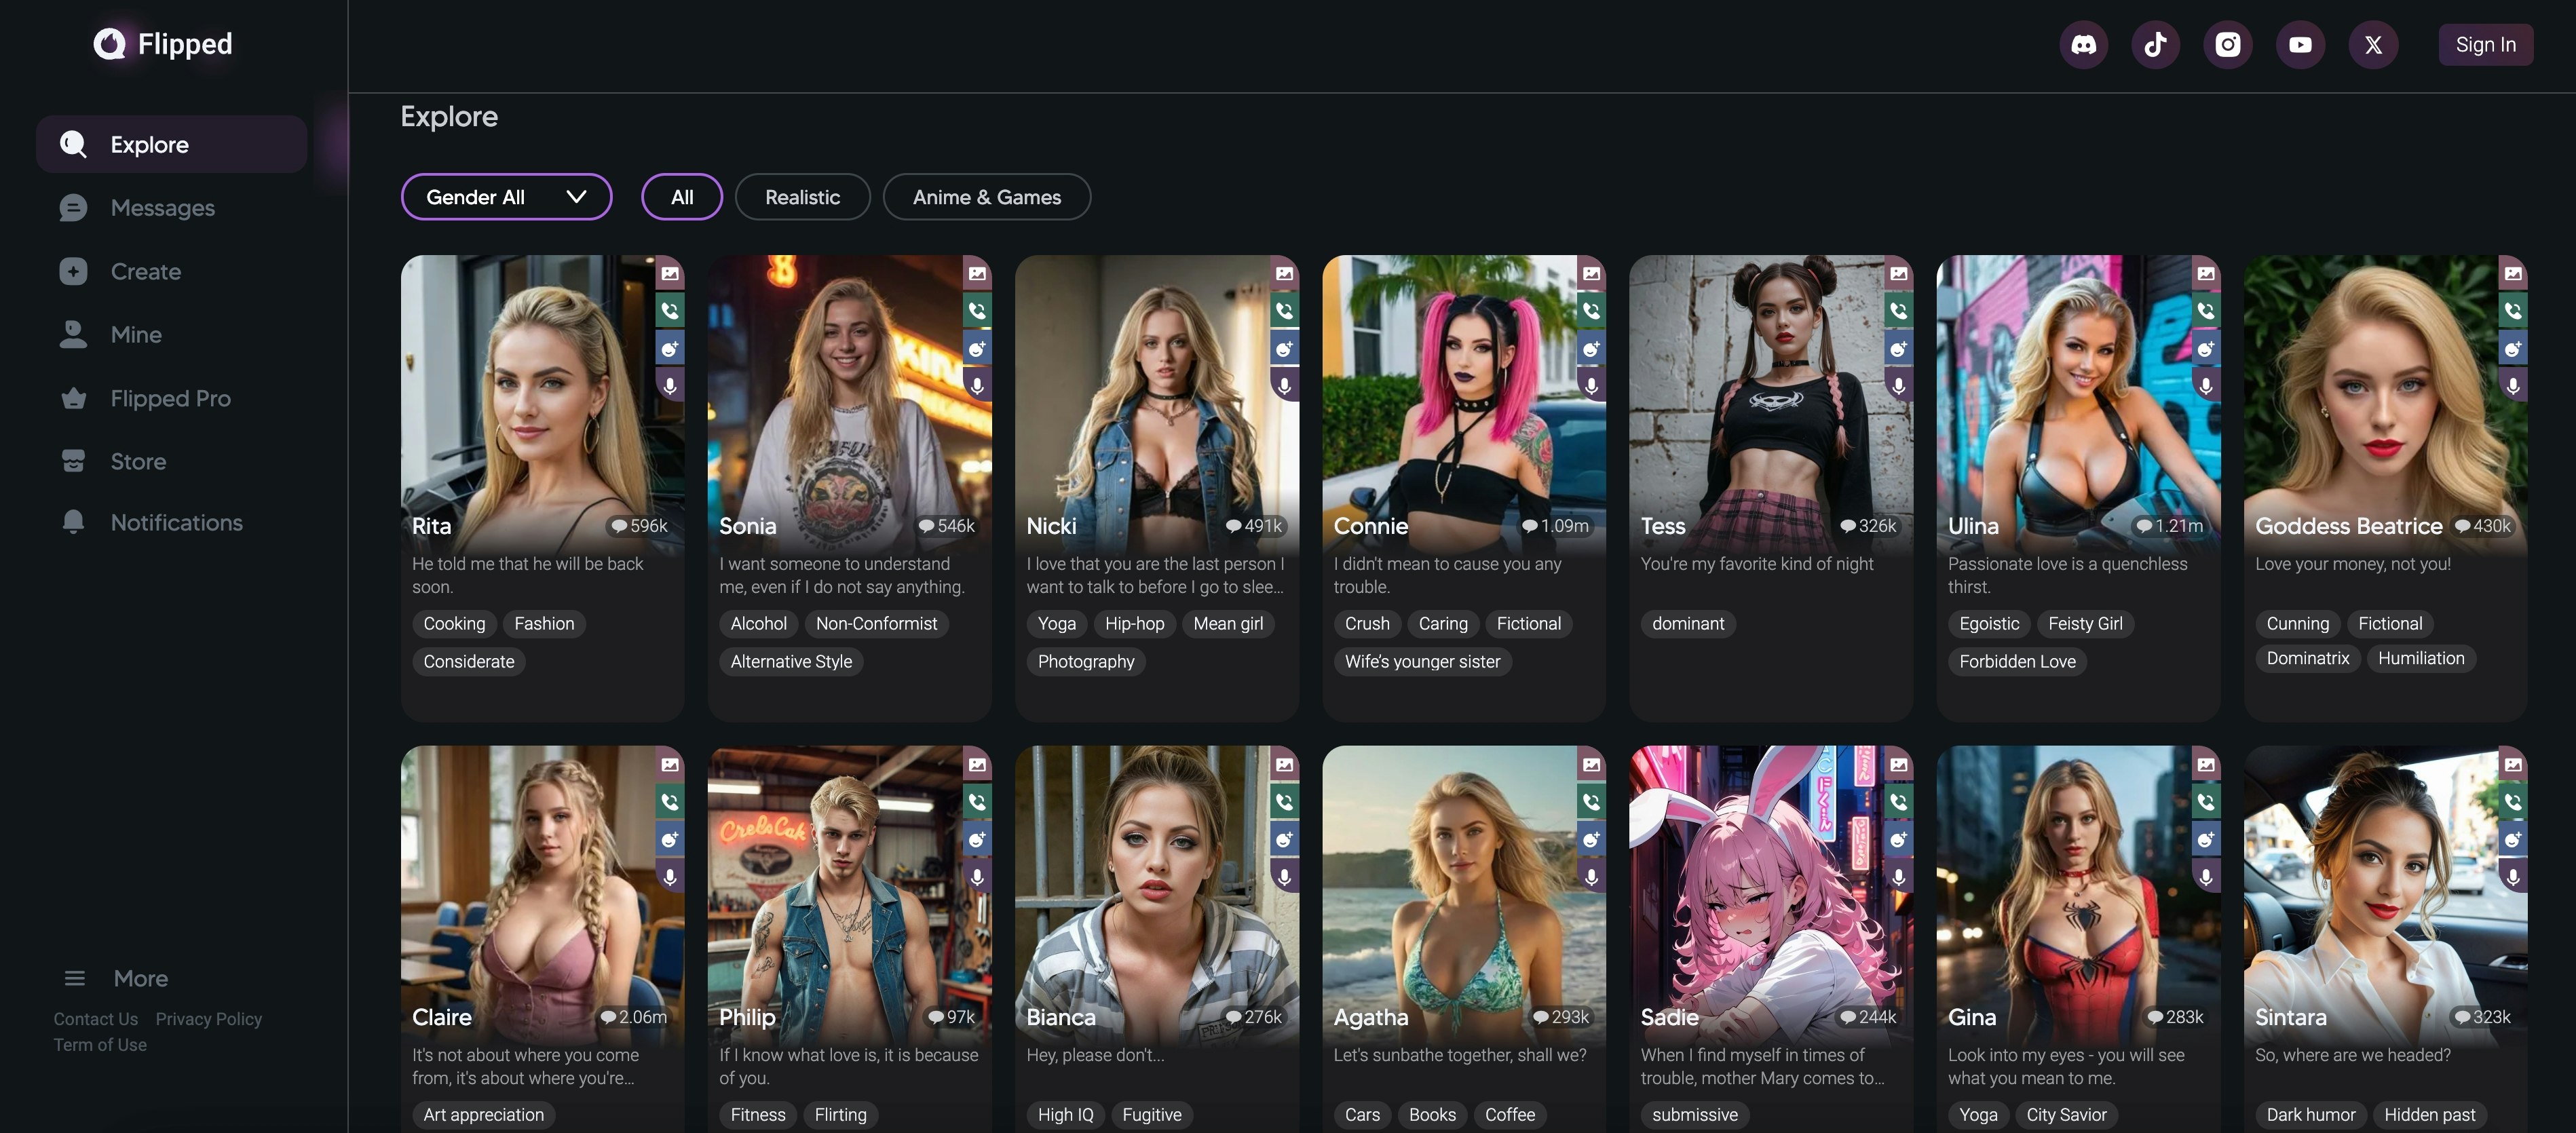Screen dimensions: 2576x1133
Task: Go to Messages in the sidebar
Action: point(162,208)
